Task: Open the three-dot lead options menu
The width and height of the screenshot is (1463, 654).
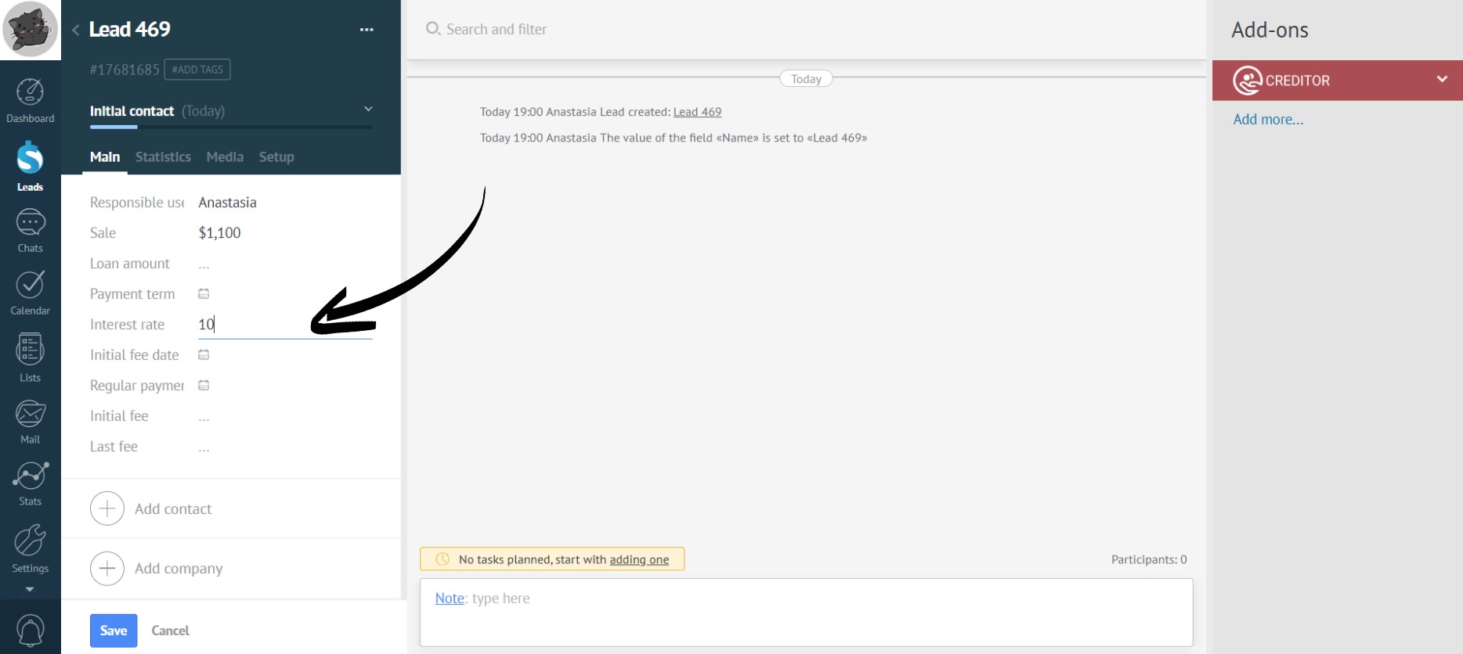Action: (x=367, y=30)
